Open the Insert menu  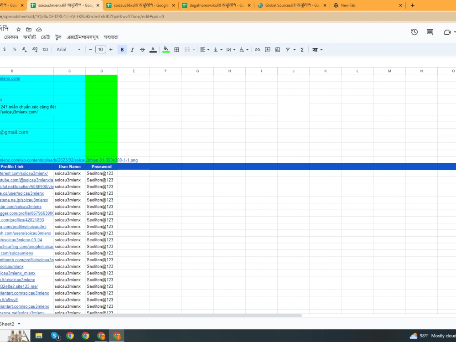tap(11, 37)
